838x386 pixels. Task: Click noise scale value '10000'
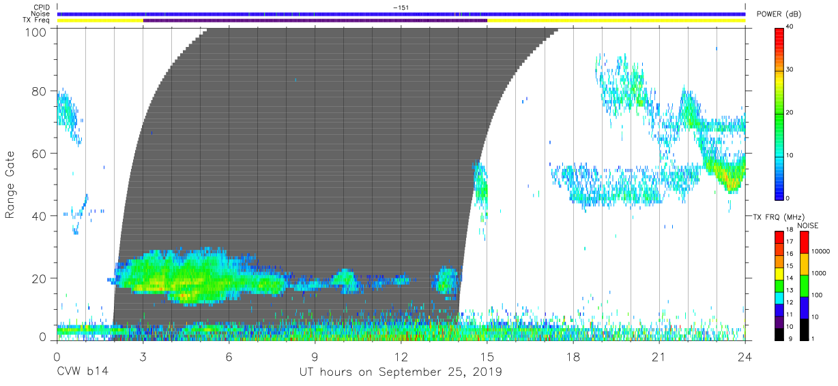click(820, 251)
